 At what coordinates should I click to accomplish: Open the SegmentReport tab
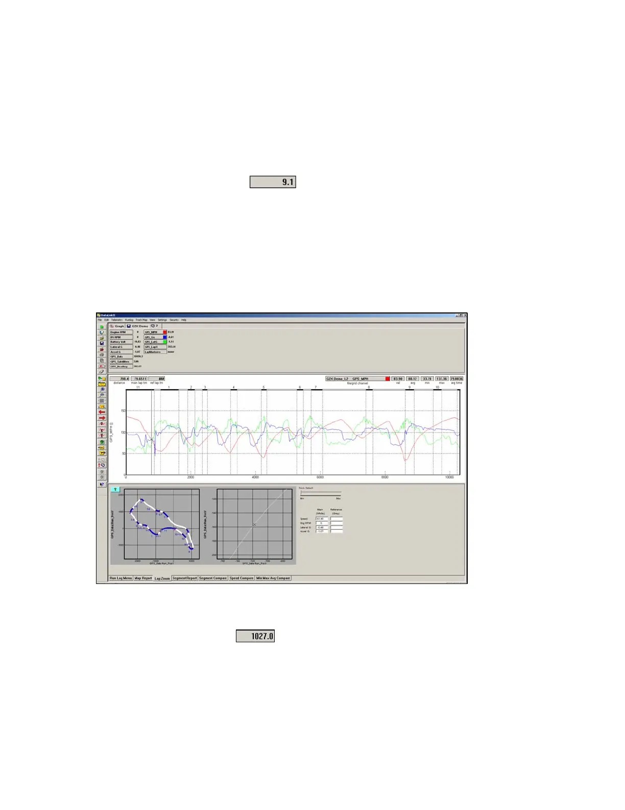click(184, 578)
